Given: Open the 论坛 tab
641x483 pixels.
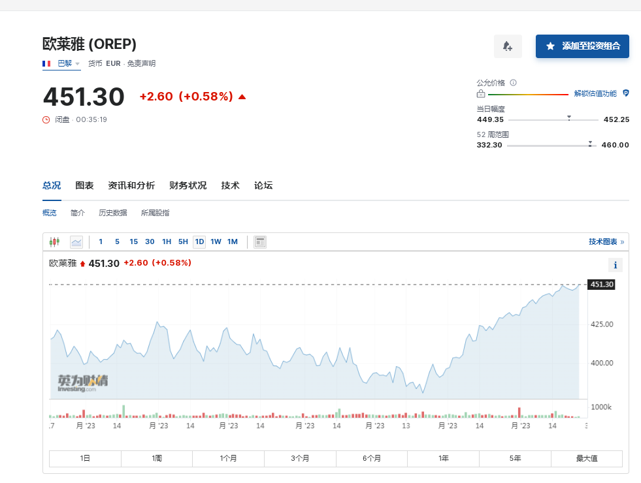Looking at the screenshot, I should (263, 186).
